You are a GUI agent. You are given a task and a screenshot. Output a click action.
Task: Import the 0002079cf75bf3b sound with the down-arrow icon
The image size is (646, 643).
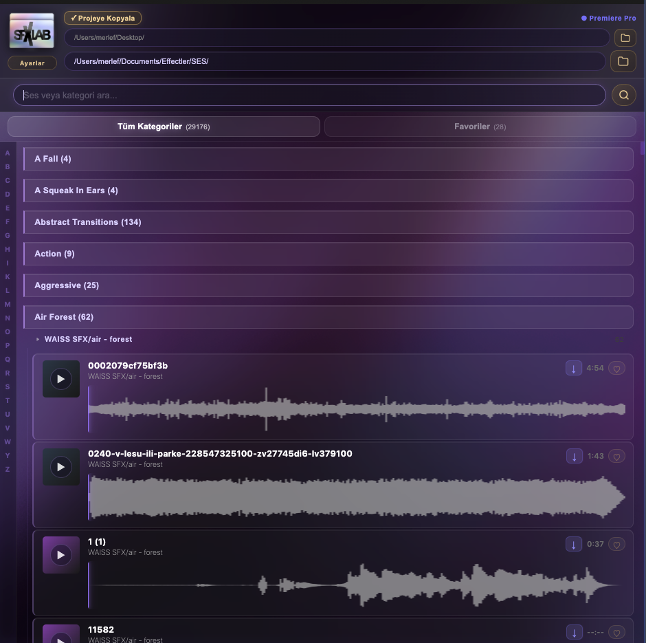(x=573, y=368)
